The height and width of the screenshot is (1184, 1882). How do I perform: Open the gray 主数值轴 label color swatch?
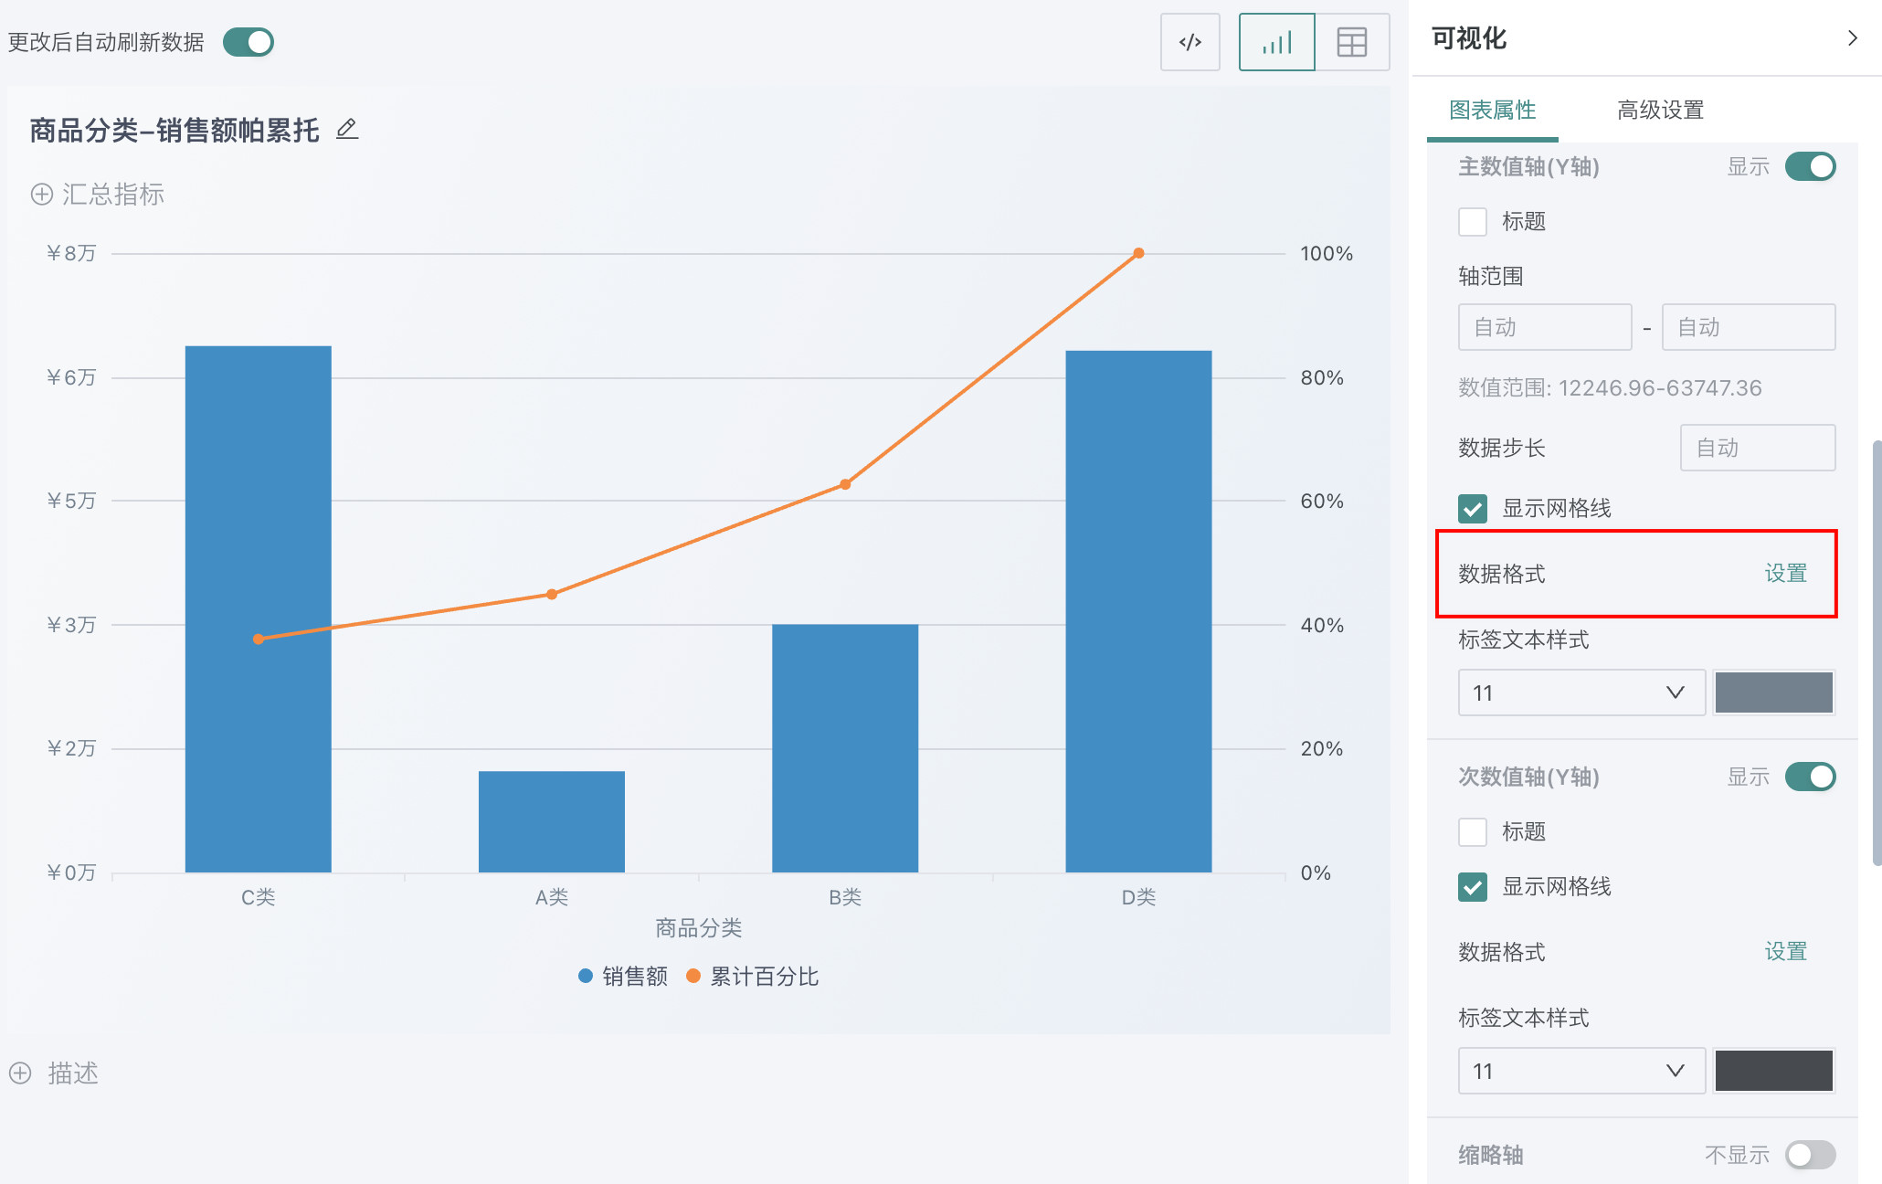(1773, 692)
